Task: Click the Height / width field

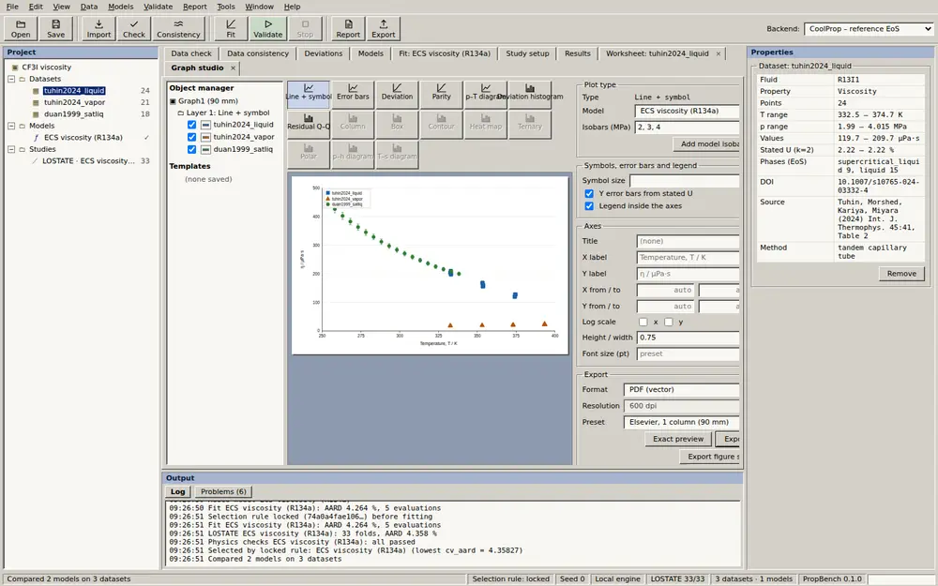Action: coord(688,338)
